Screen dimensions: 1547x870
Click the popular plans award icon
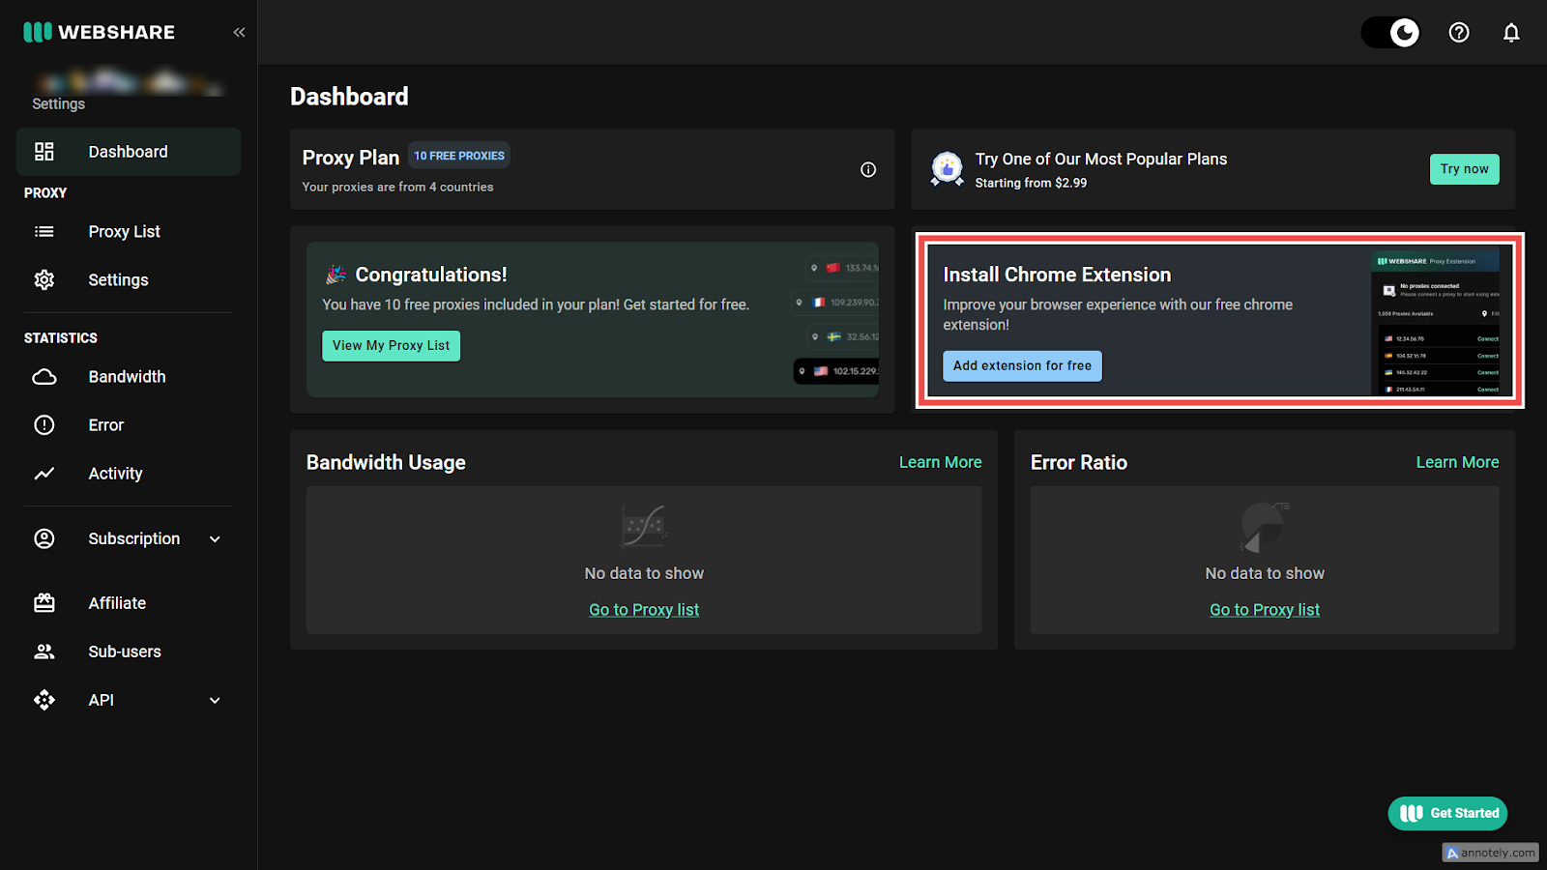pyautogui.click(x=947, y=169)
